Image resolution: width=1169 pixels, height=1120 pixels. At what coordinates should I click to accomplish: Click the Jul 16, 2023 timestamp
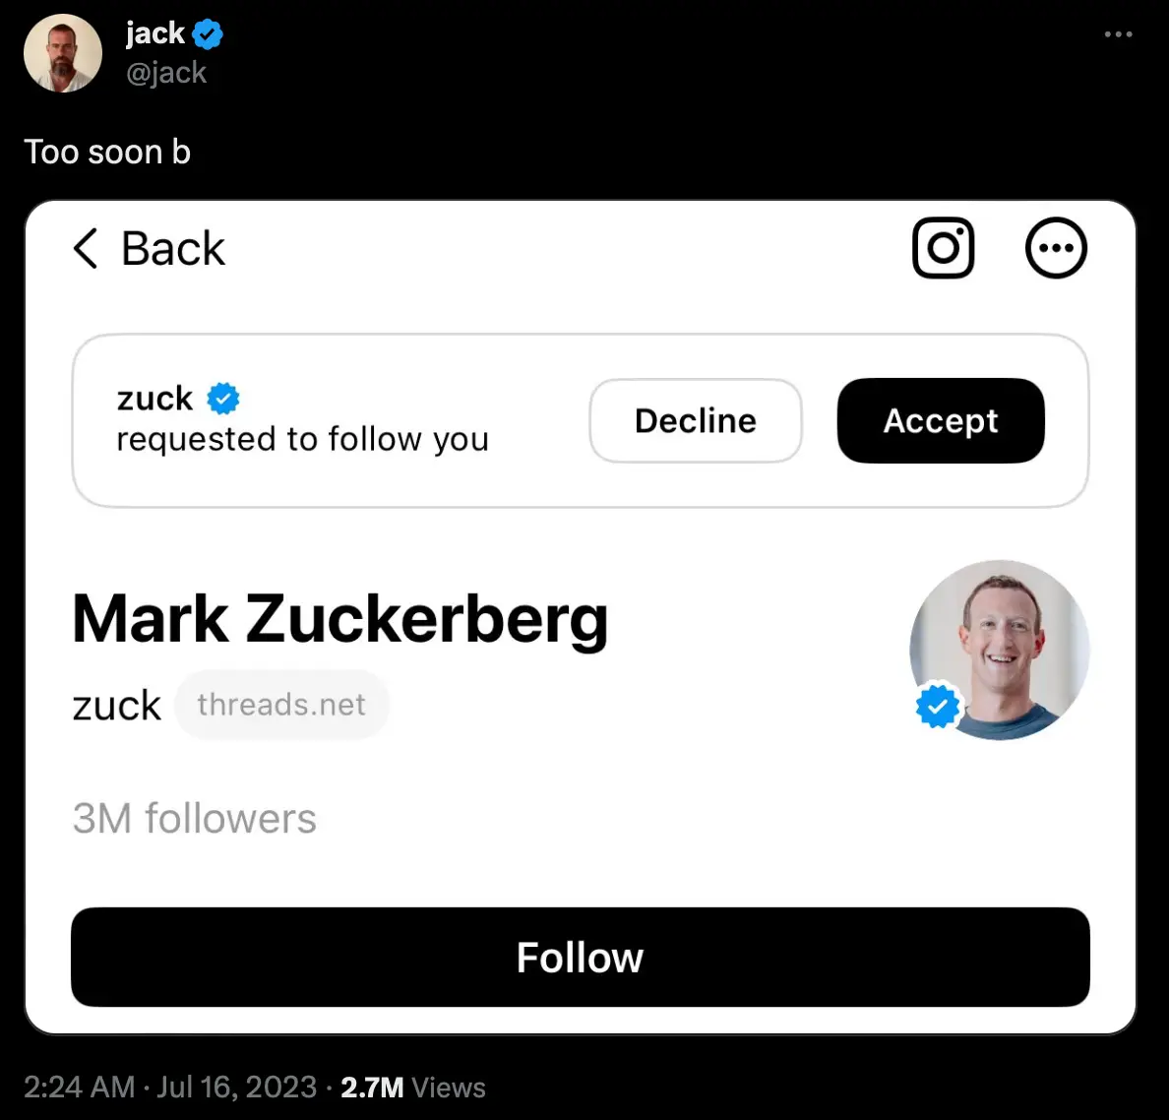click(x=236, y=1088)
